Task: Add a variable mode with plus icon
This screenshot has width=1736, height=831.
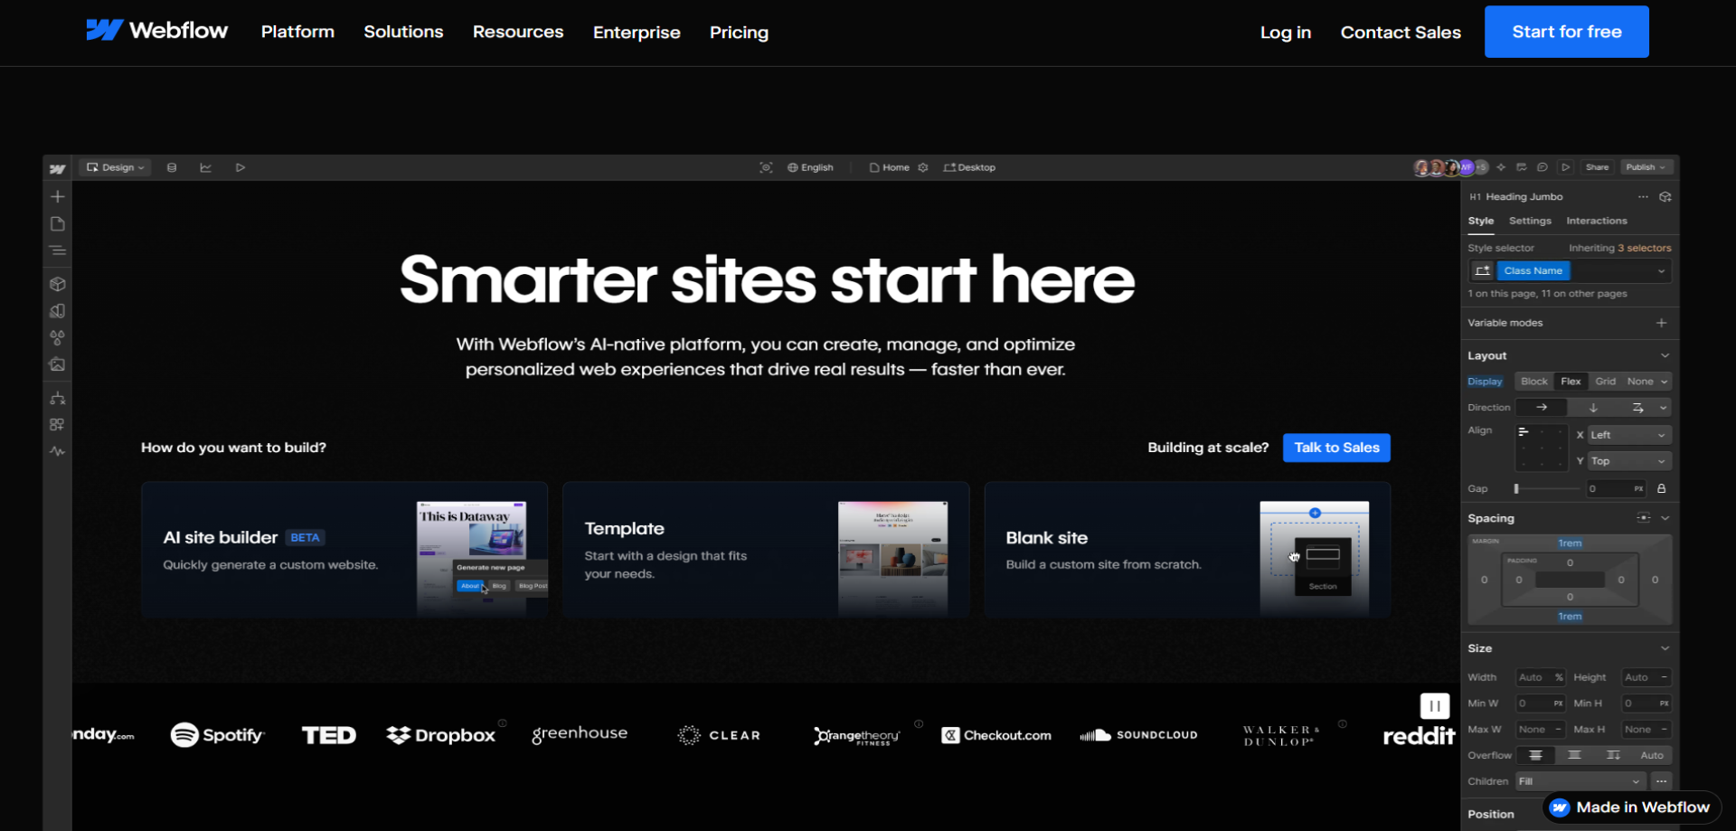Action: click(x=1661, y=323)
